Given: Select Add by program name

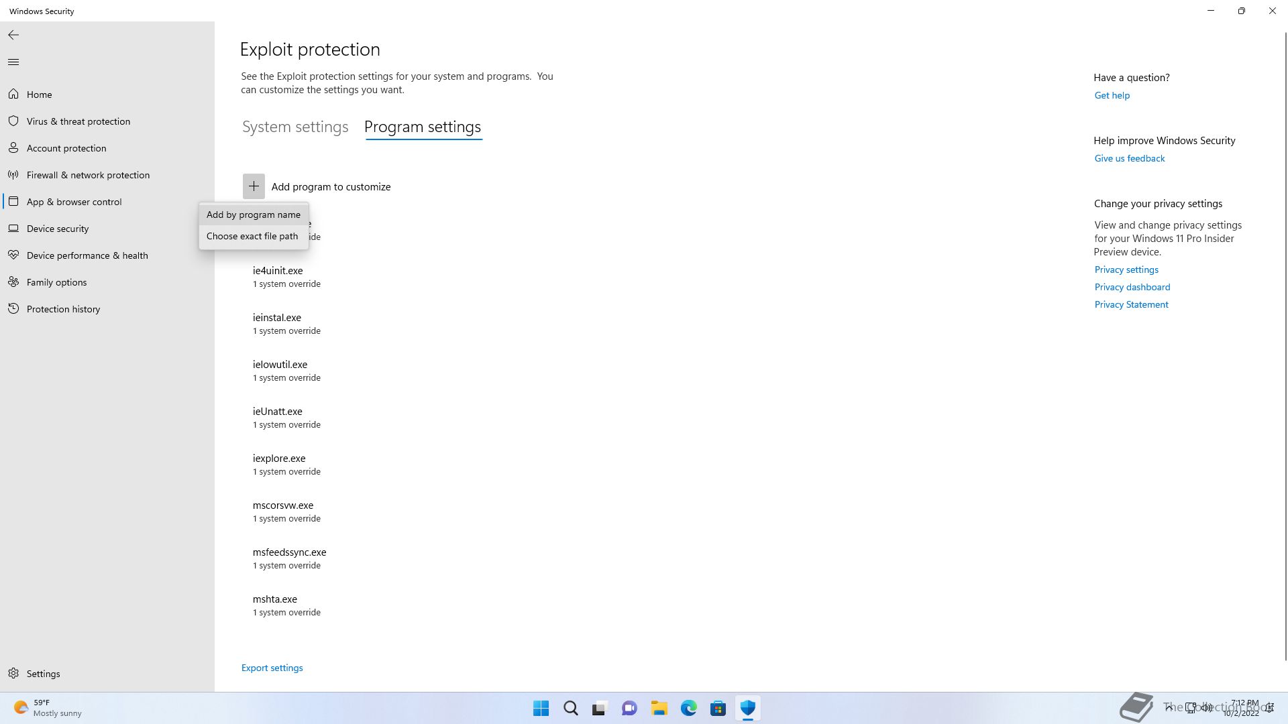Looking at the screenshot, I should click(253, 215).
